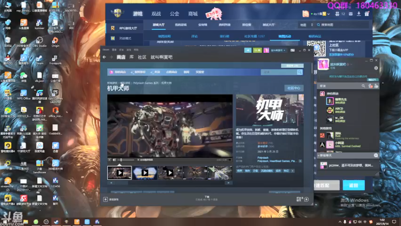The width and height of the screenshot is (401, 226).
Task: Open the green Steam notifications mail button
Action: (257, 50)
